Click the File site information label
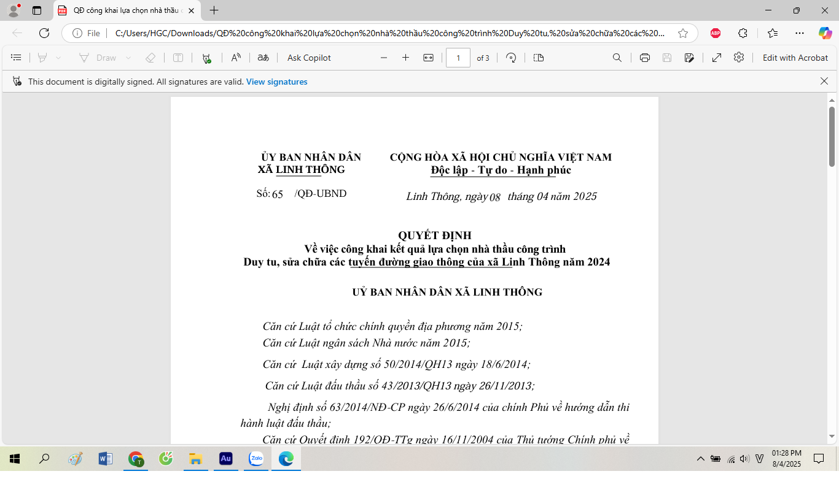 [x=87, y=33]
